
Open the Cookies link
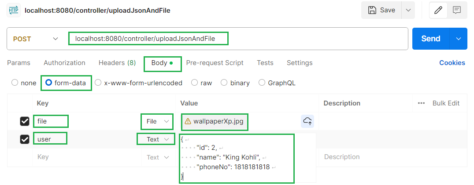tap(452, 63)
